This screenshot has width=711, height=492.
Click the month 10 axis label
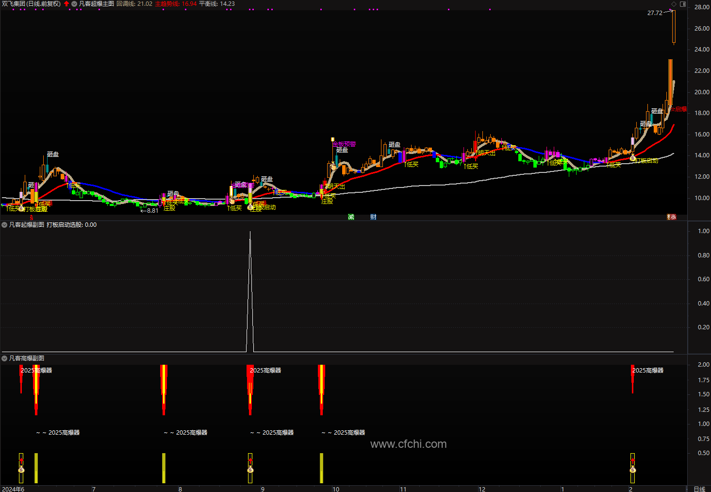pos(336,489)
